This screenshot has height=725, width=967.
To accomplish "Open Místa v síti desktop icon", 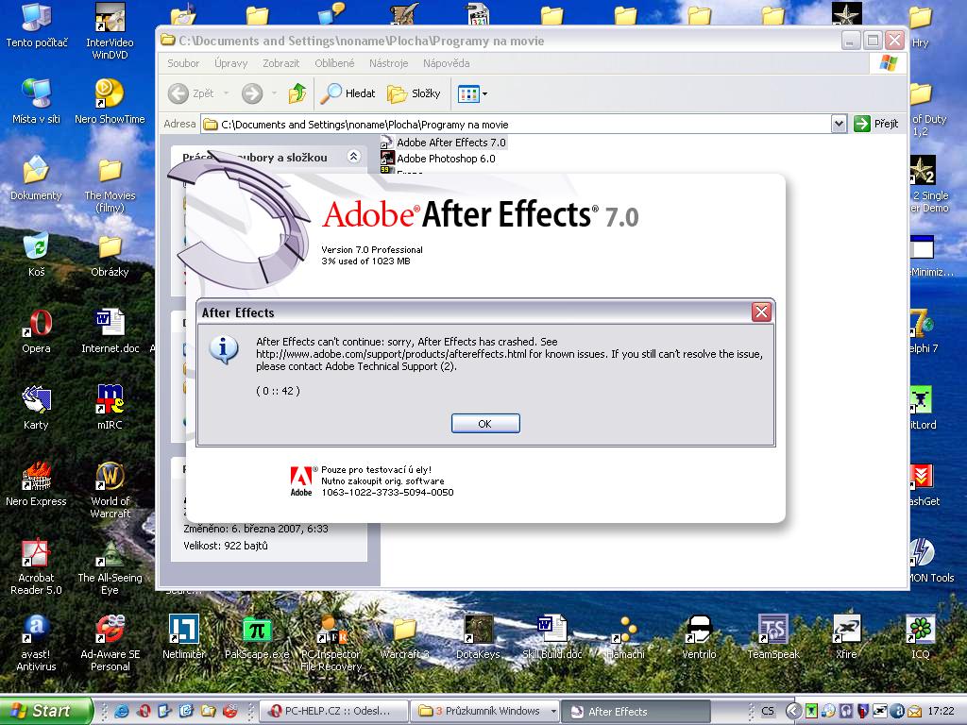I will click(37, 102).
